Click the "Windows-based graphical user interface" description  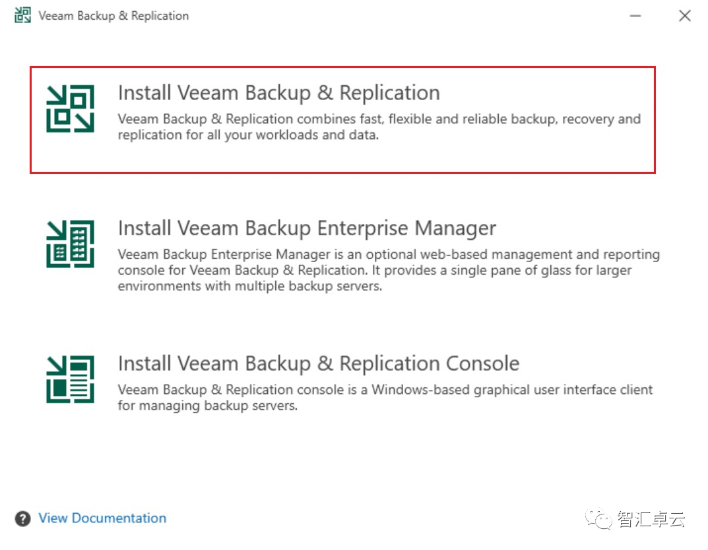coord(385,390)
